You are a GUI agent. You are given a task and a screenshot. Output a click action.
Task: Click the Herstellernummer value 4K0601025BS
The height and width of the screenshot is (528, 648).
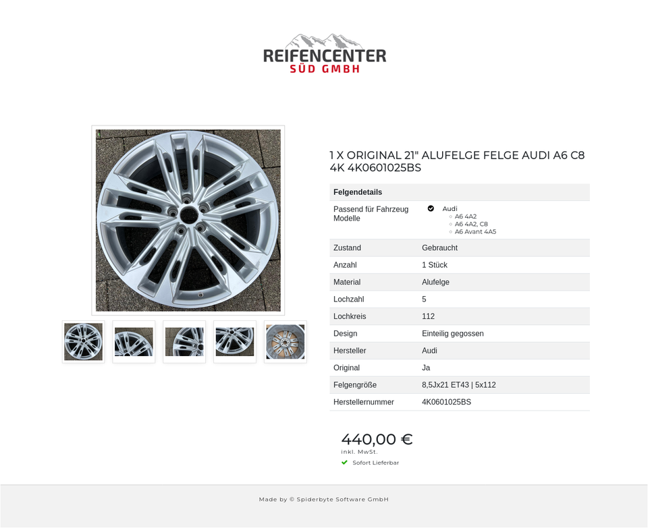click(446, 402)
